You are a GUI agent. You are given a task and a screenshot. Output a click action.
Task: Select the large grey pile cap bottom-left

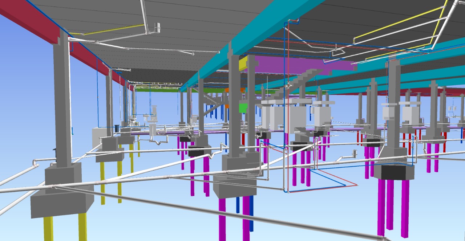click(x=62, y=203)
